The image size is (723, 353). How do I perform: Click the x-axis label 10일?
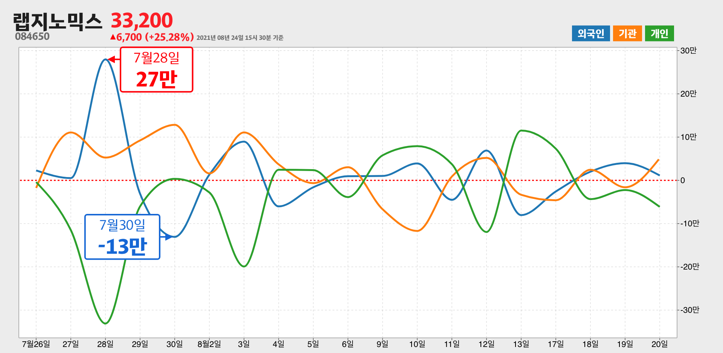(x=417, y=344)
